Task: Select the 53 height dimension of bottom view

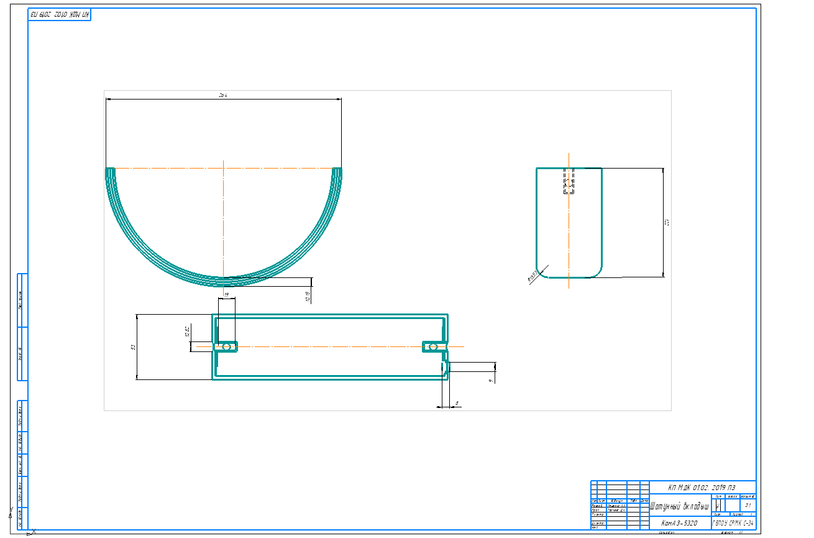Action: point(133,347)
